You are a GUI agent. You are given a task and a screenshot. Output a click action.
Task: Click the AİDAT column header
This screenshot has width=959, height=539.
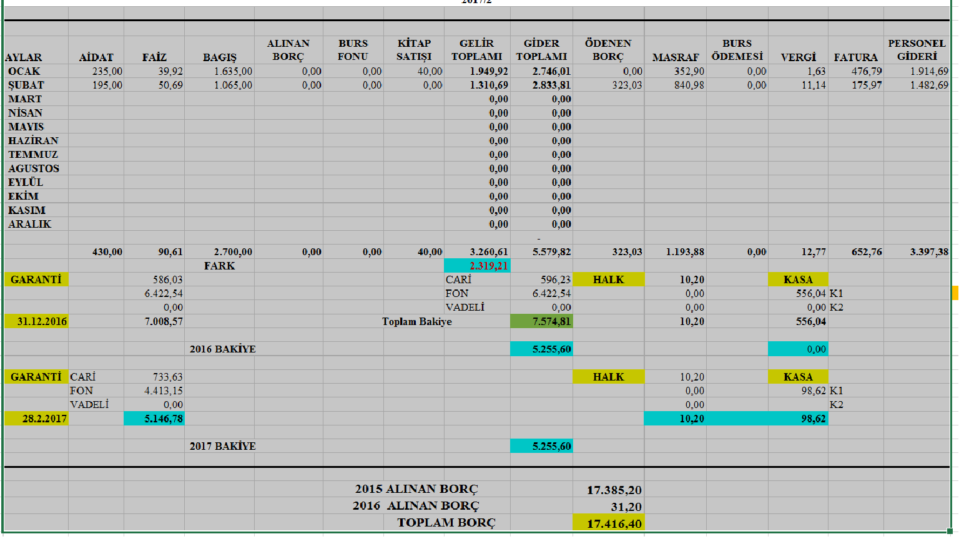click(96, 50)
